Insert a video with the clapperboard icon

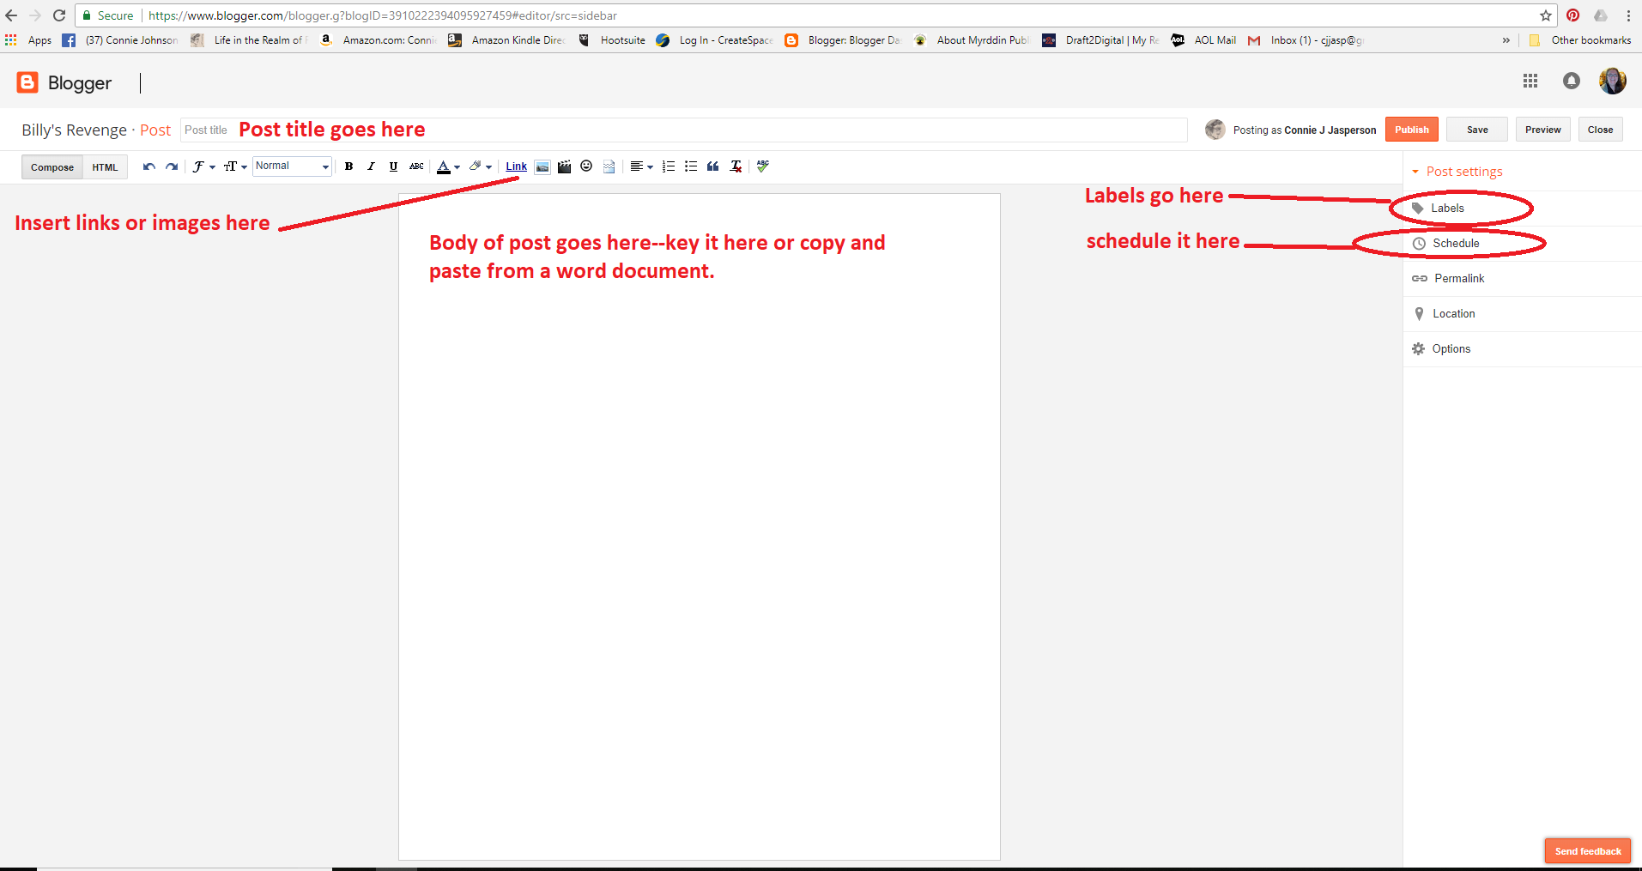[x=564, y=166]
